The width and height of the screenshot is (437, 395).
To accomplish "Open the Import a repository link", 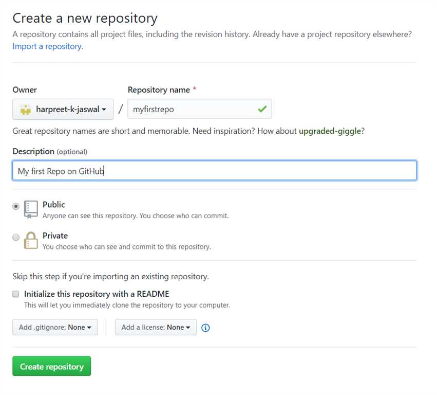I will click(x=47, y=46).
